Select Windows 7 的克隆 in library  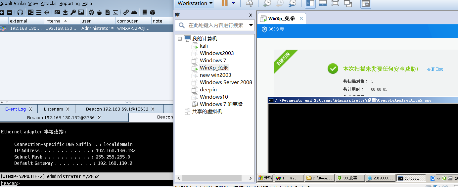(x=221, y=104)
